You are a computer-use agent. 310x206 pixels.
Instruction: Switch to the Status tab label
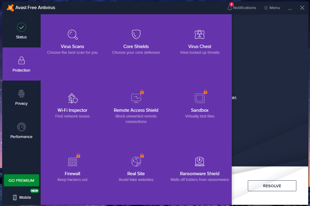[x=21, y=37]
